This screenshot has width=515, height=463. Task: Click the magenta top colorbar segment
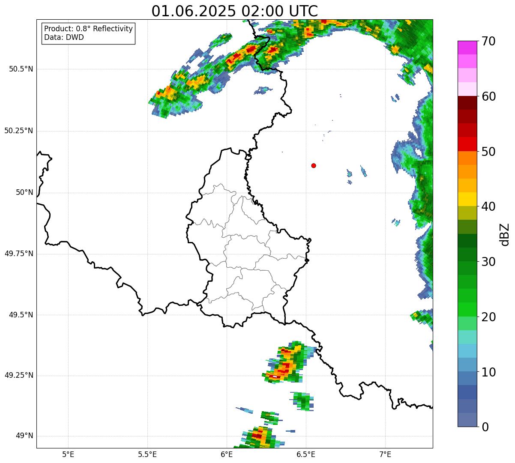coord(467,48)
